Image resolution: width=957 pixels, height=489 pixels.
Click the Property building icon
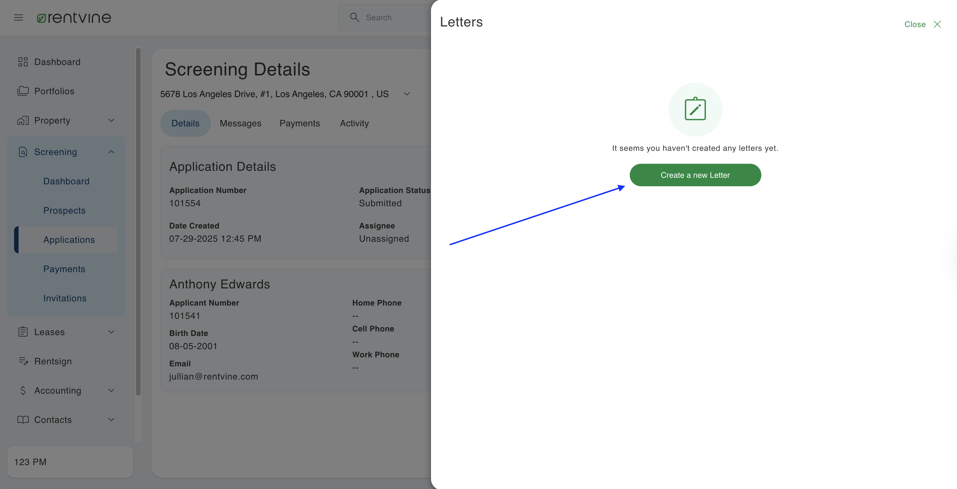tap(23, 120)
